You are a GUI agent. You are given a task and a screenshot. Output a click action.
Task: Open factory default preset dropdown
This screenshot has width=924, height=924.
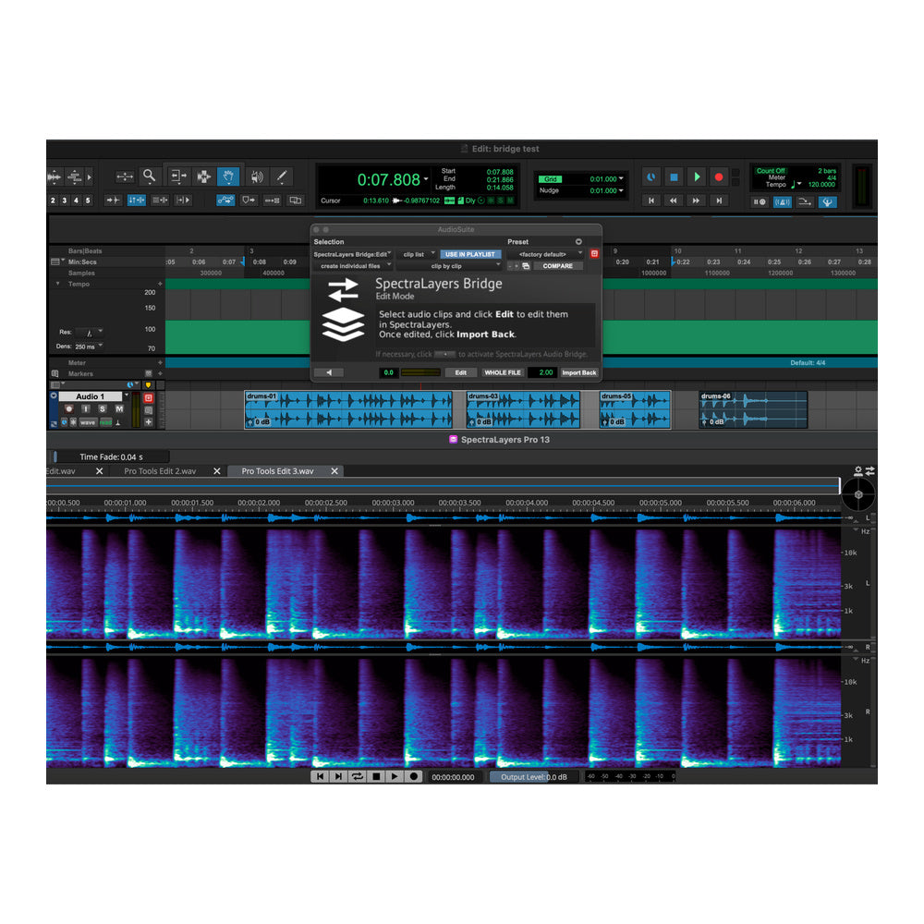[x=545, y=255]
